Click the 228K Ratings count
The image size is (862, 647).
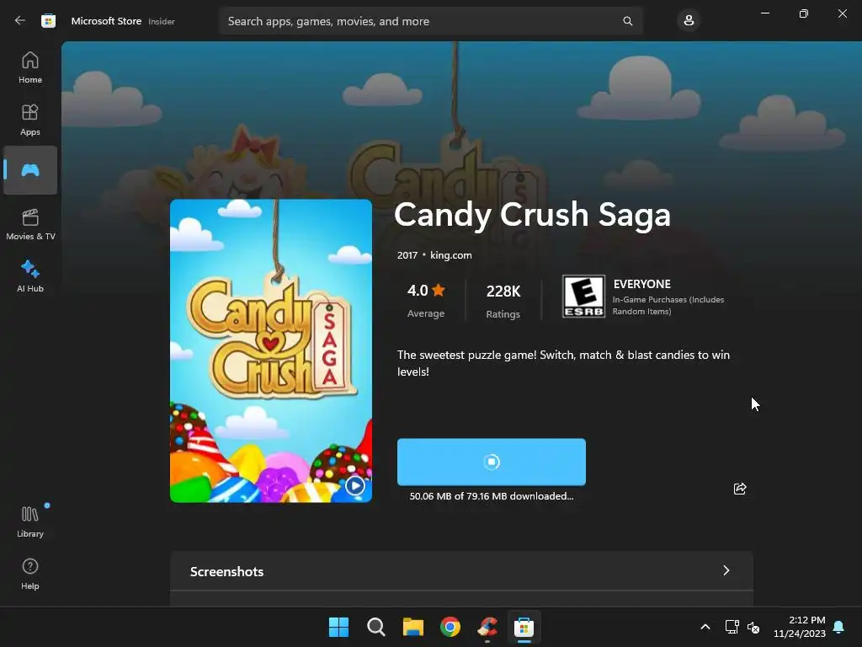tap(503, 301)
